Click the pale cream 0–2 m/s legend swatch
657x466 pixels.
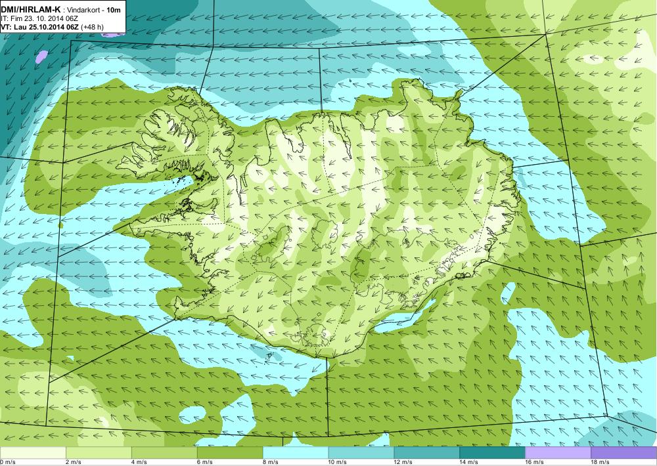point(33,453)
